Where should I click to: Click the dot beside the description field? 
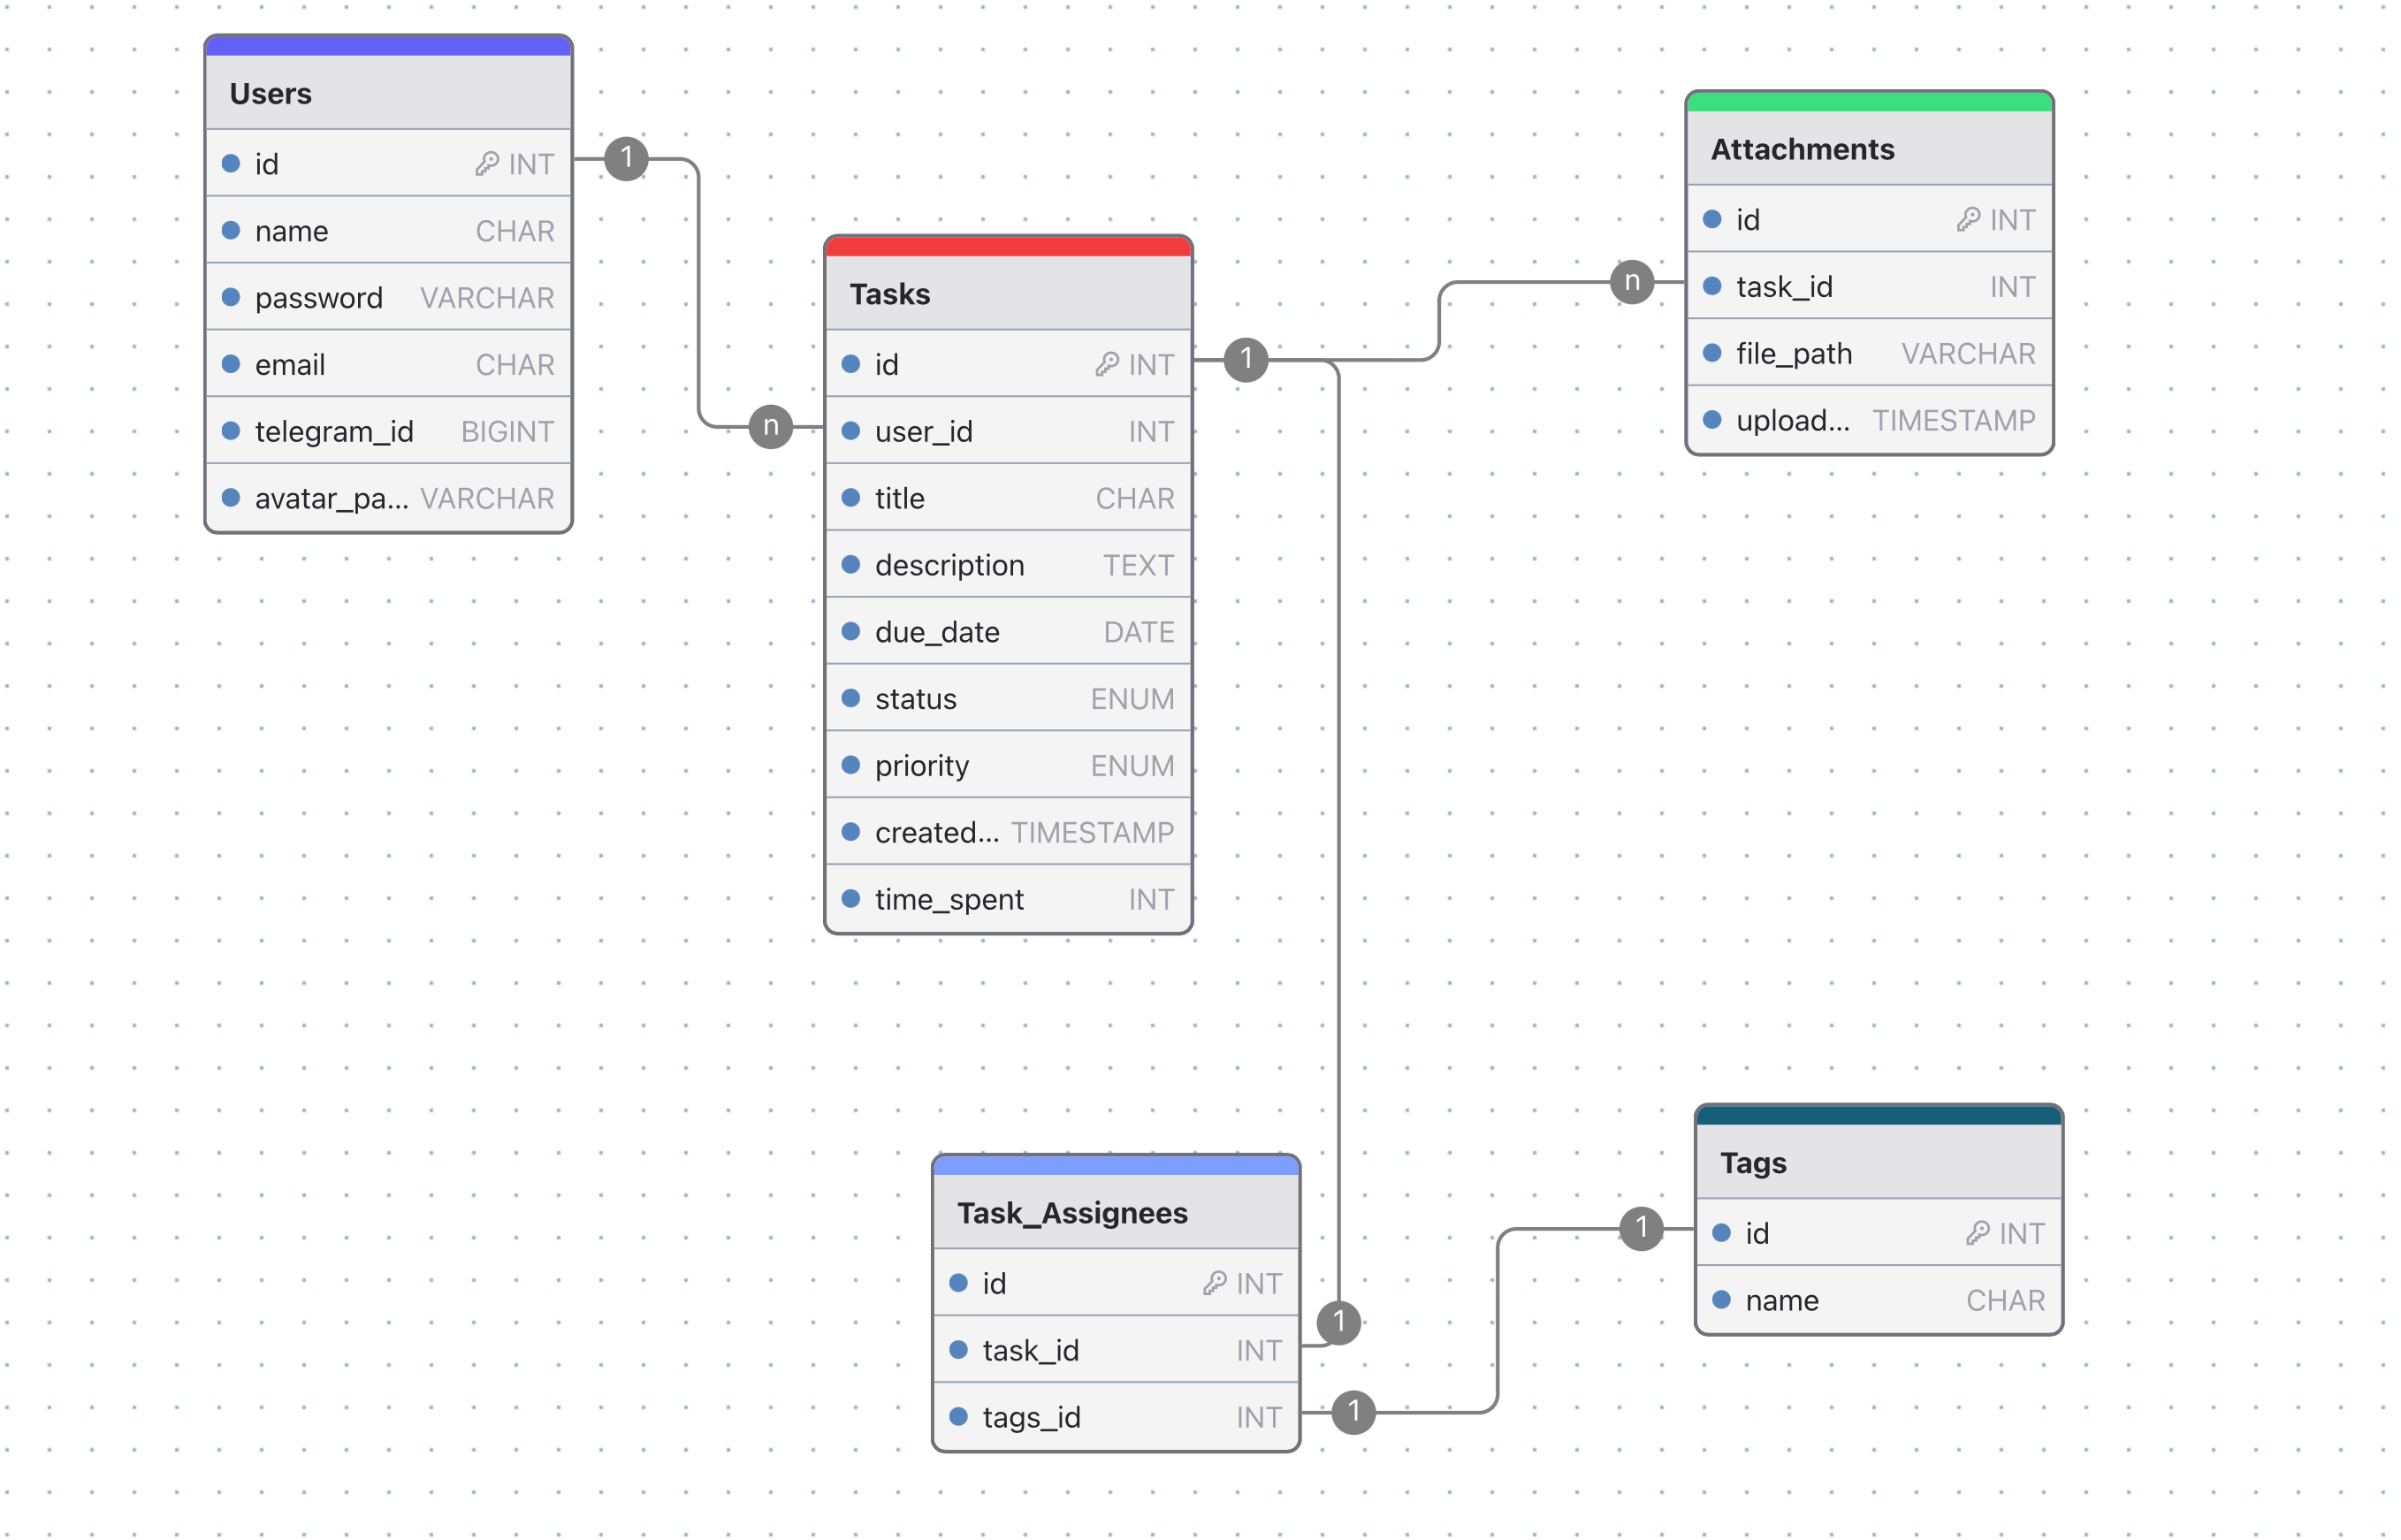852,565
